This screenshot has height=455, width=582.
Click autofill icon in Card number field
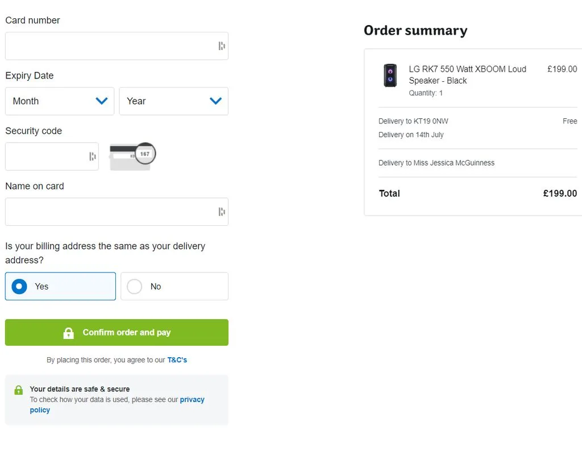click(x=222, y=46)
